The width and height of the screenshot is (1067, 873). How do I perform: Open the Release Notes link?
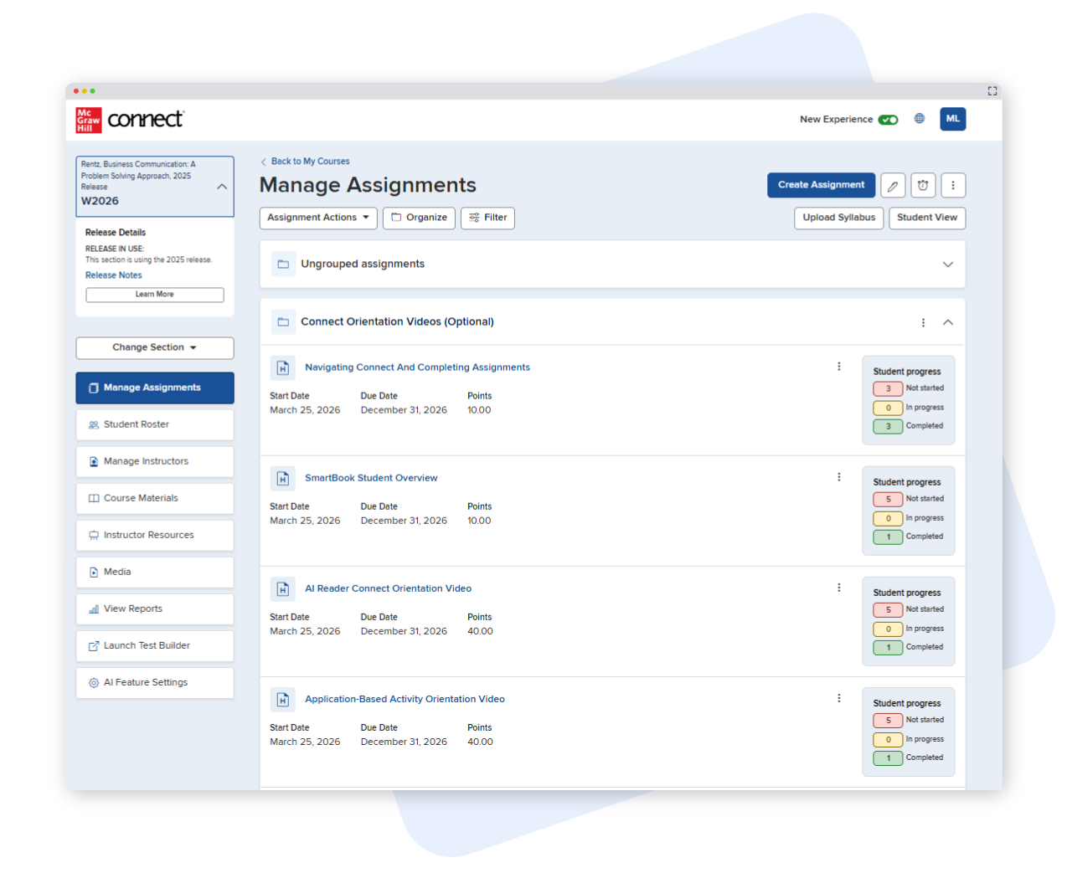point(114,275)
